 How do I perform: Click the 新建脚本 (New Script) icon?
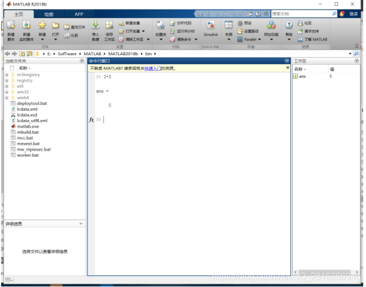click(11, 26)
